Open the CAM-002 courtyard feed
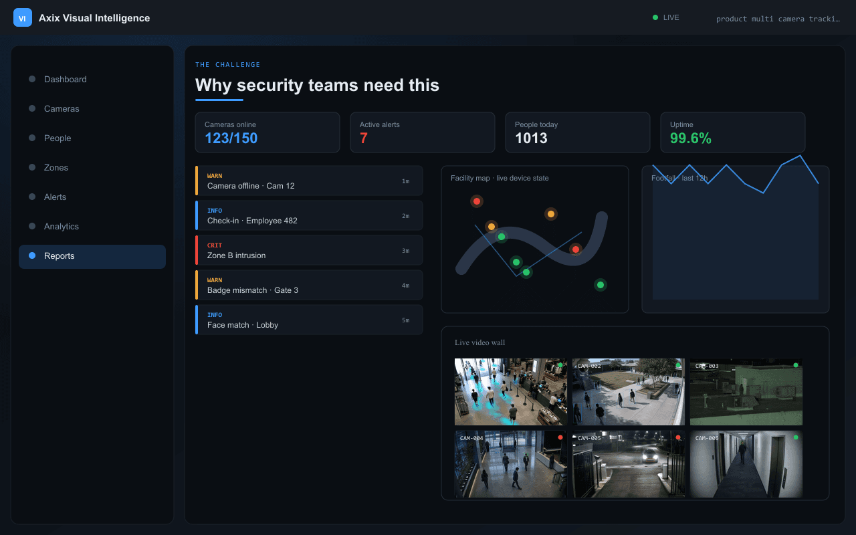856x535 pixels. point(629,392)
